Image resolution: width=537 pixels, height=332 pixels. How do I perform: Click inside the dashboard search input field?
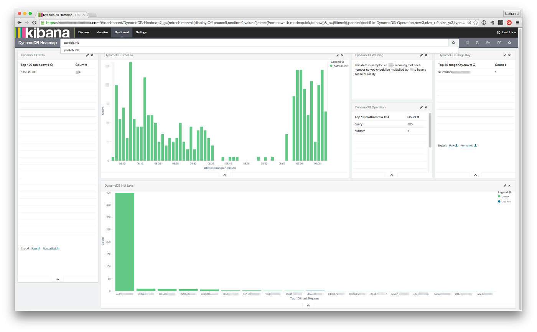point(230,42)
